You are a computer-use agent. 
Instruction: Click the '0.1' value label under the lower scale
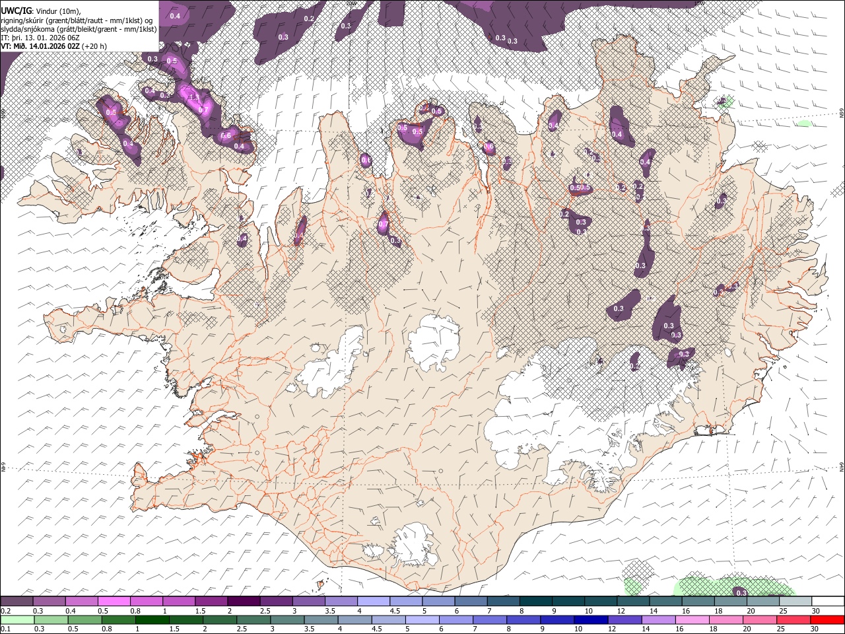[x=6, y=629]
